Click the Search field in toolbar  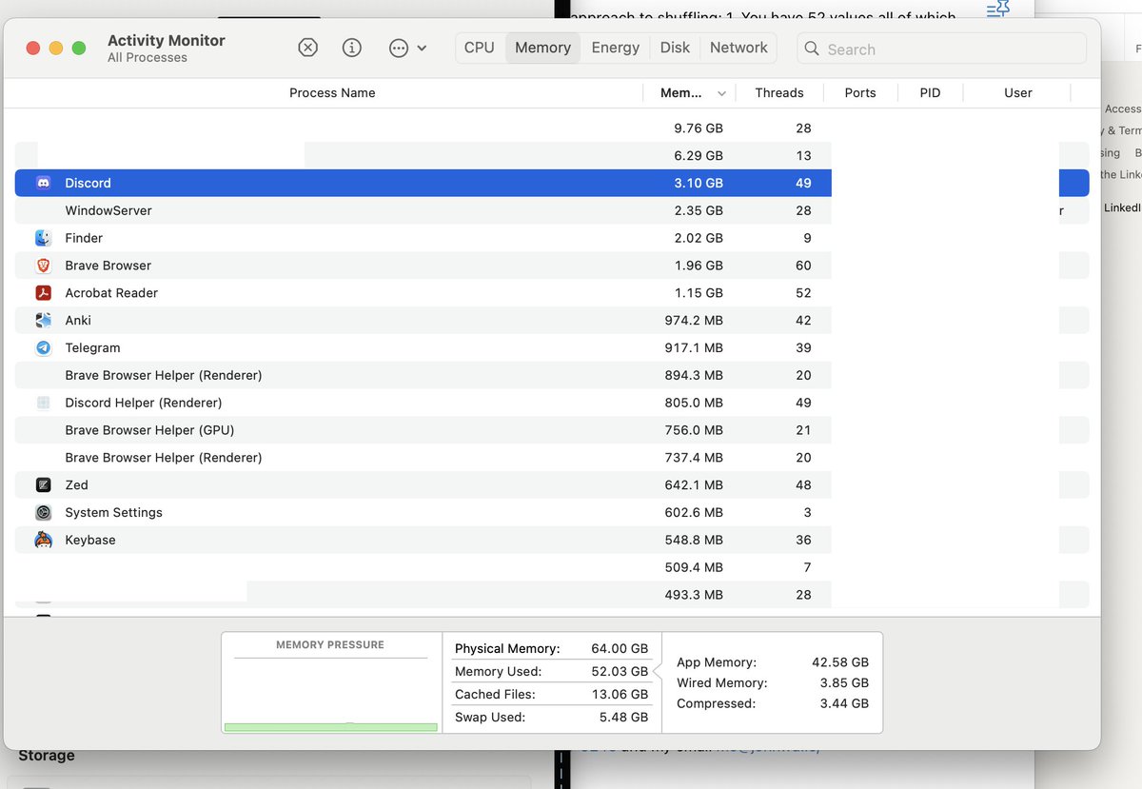941,49
